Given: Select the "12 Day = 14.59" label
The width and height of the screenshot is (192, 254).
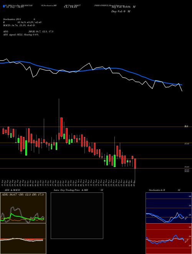Looking at the screenshot, I should (x=14, y=7).
